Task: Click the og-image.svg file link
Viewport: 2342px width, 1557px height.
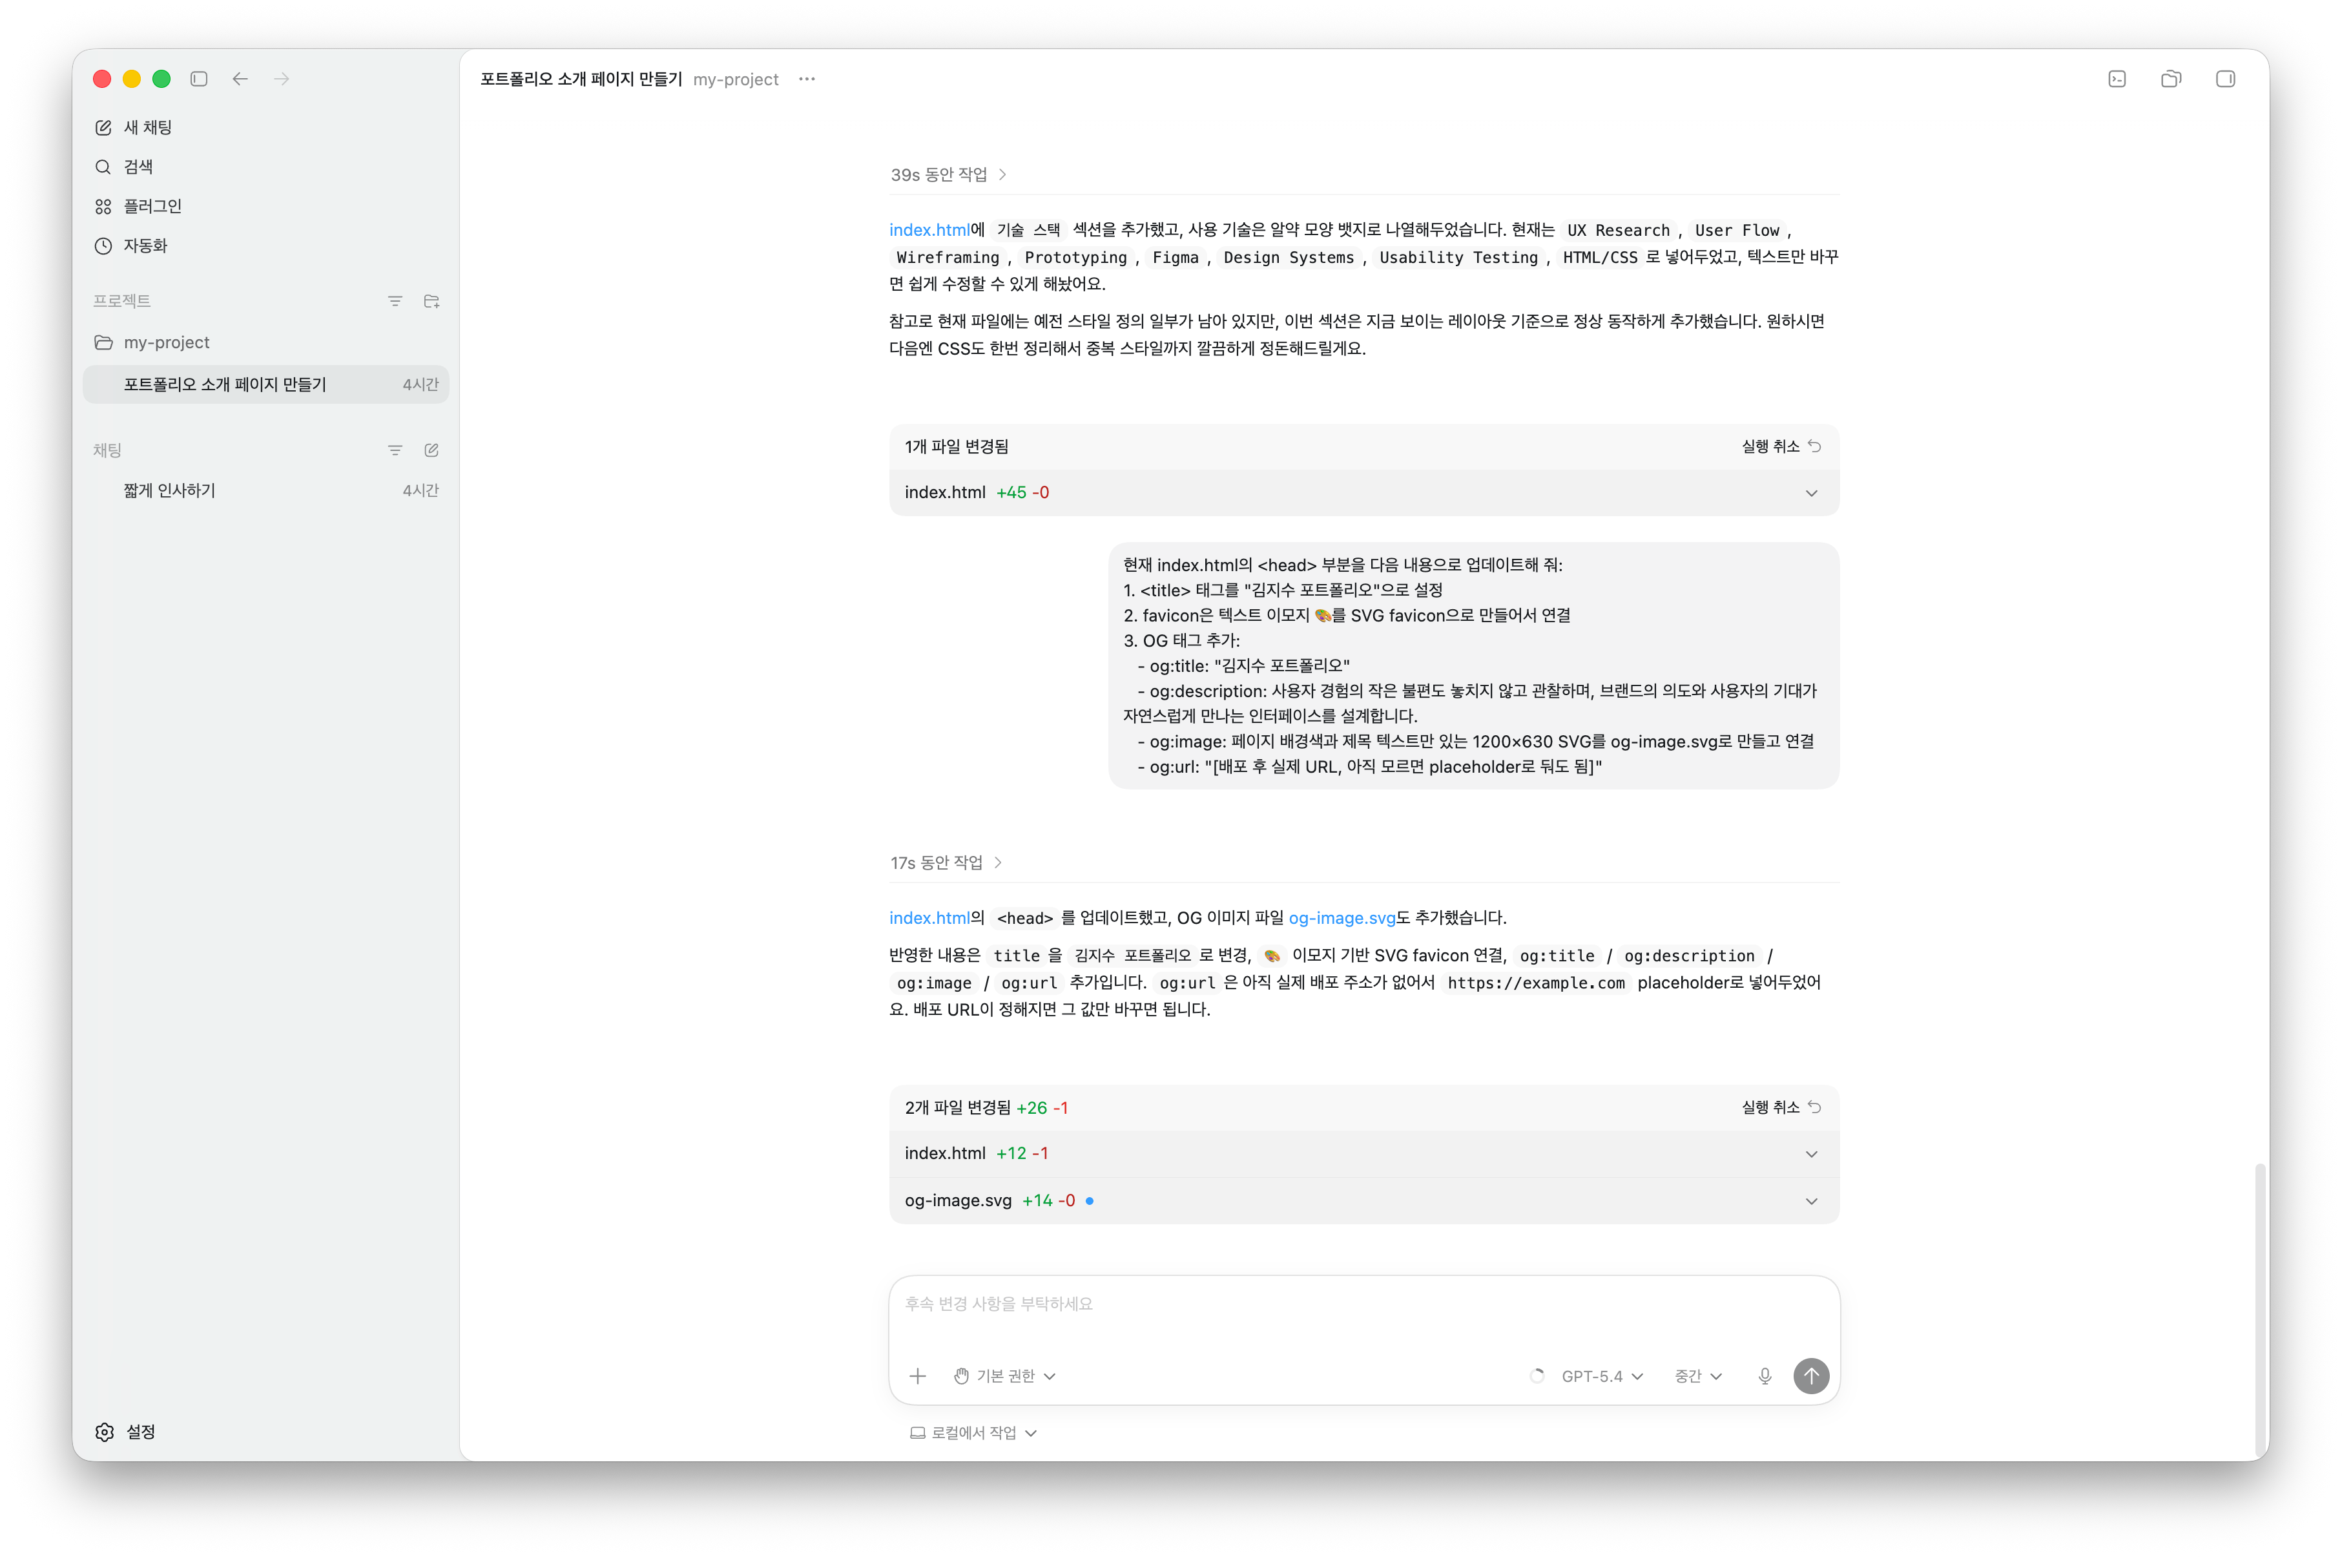Action: coord(1342,917)
